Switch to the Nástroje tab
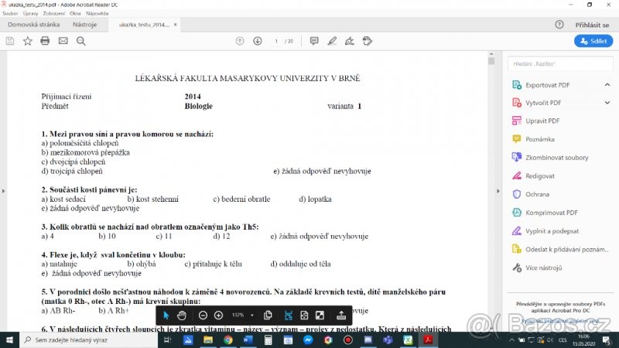The width and height of the screenshot is (619, 348). click(x=84, y=25)
